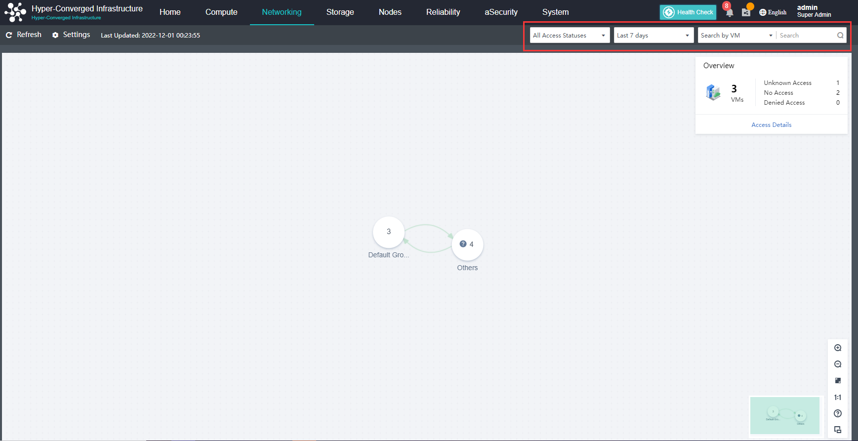
Task: Select the Others node circle
Action: click(467, 244)
